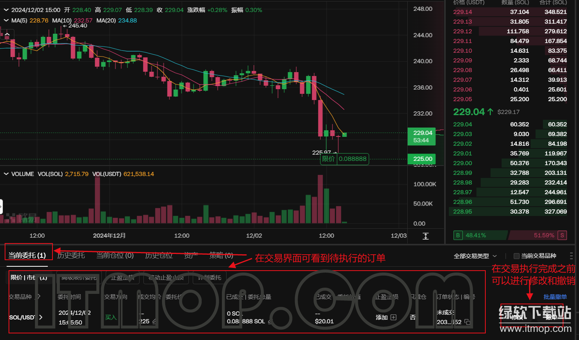Click the 229.04 last price in order book
Screen dimensions: 579x340
pyautogui.click(x=469, y=112)
